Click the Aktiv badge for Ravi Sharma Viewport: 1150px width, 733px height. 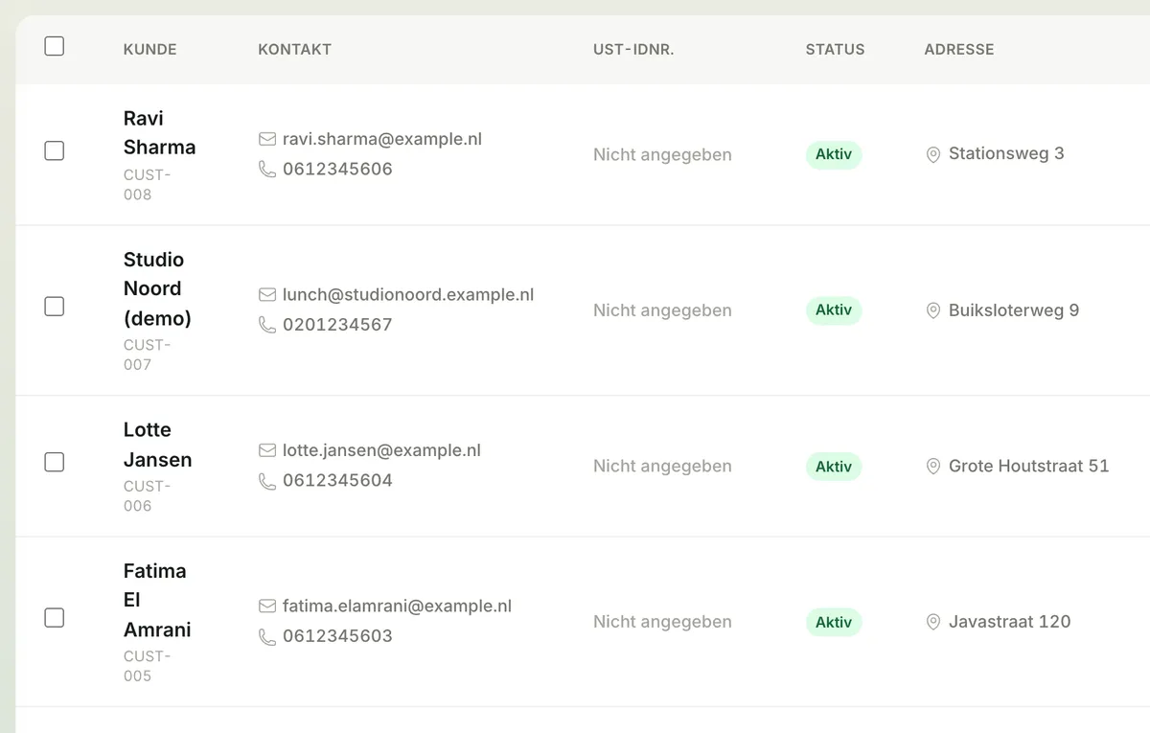(834, 154)
